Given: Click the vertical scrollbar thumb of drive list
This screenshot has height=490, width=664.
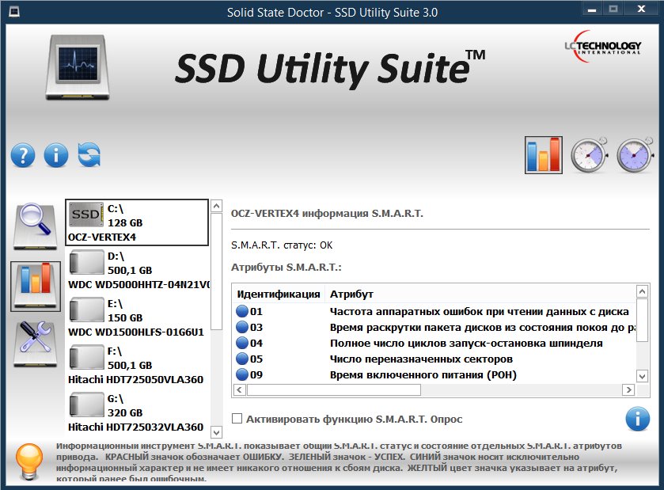Looking at the screenshot, I should coord(216,272).
